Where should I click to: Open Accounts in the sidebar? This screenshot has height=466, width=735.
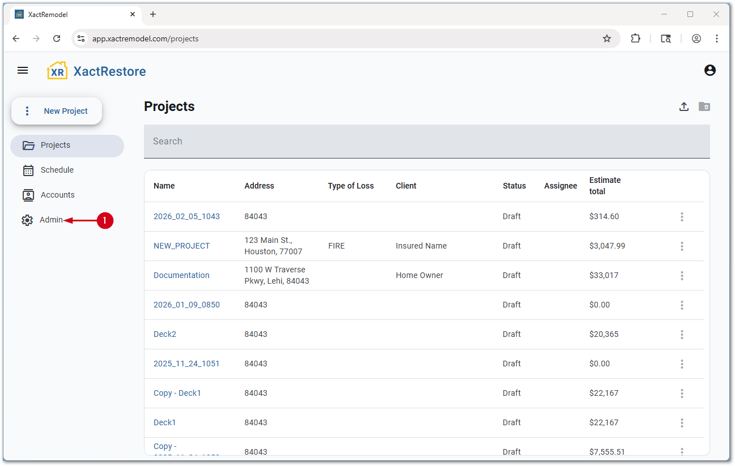(x=57, y=195)
